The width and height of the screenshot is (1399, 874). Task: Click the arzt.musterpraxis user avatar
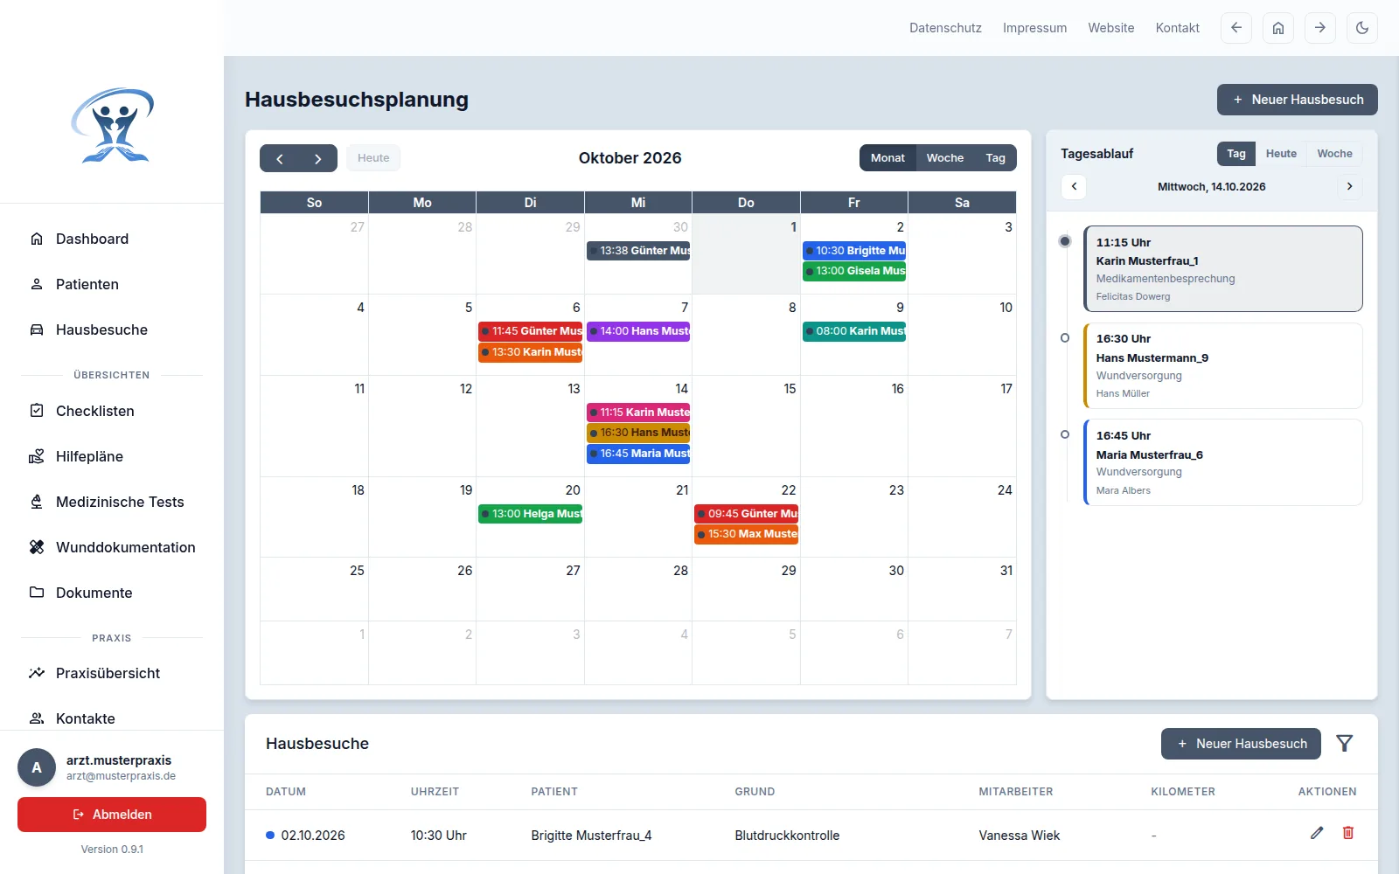tap(37, 767)
